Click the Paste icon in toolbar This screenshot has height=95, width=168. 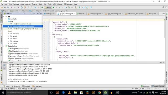(25, 8)
